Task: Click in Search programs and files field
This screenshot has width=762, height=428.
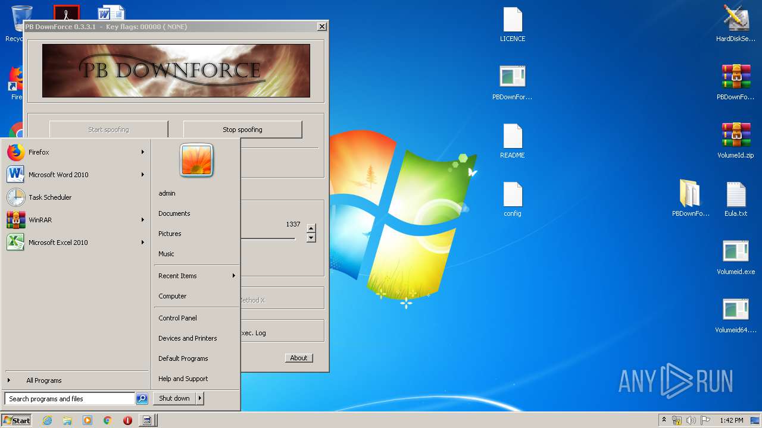Action: pyautogui.click(x=70, y=399)
